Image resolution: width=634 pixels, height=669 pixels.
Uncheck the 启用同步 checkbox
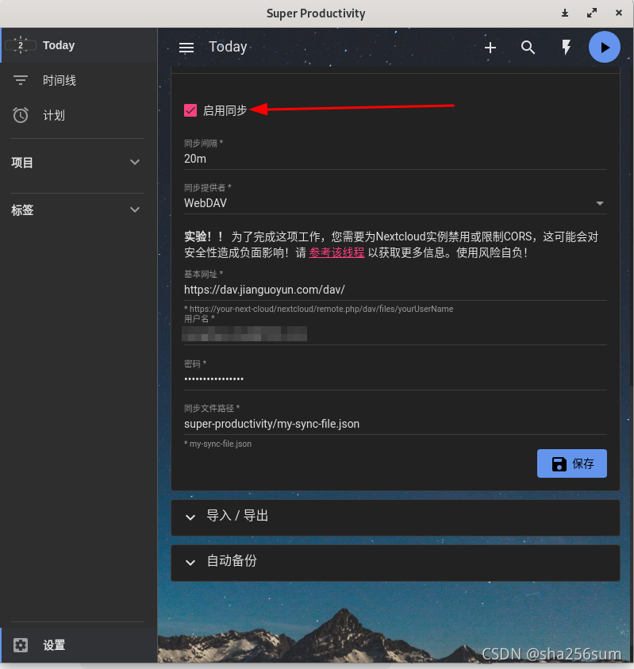click(x=190, y=110)
